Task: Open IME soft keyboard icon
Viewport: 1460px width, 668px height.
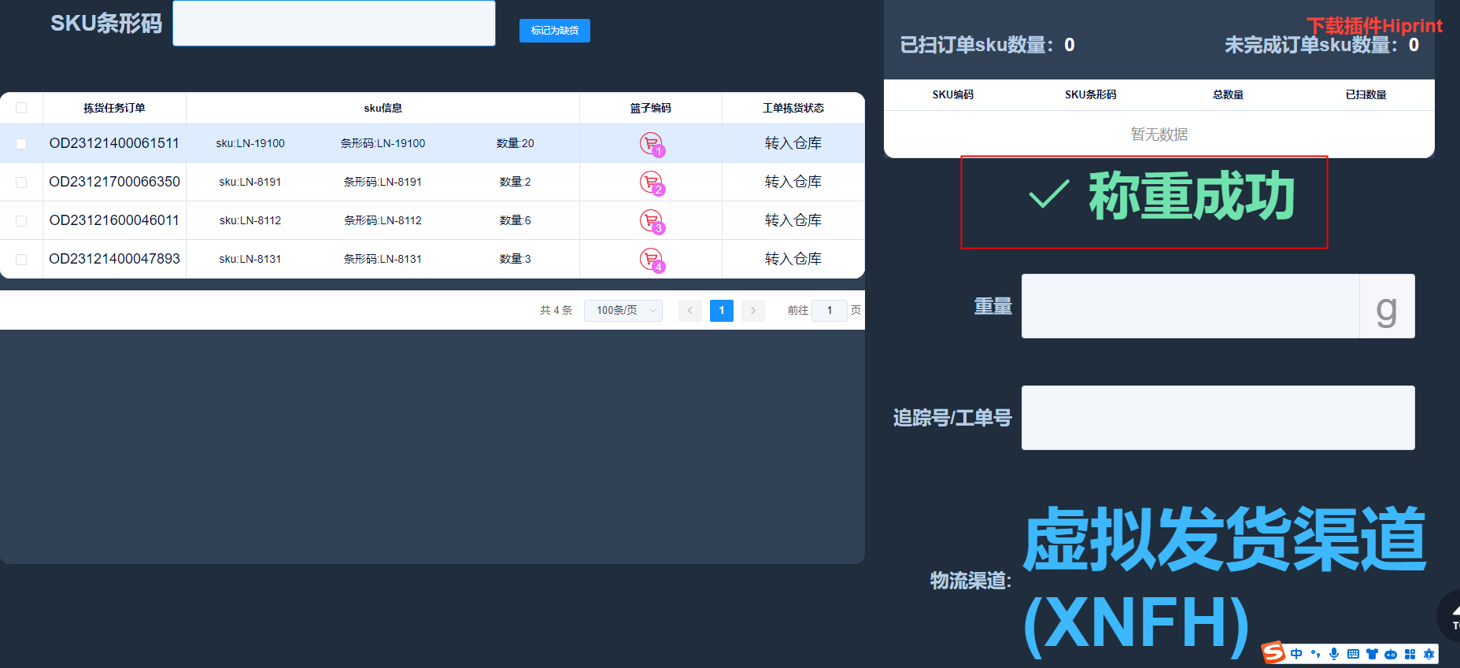Action: [x=1353, y=654]
